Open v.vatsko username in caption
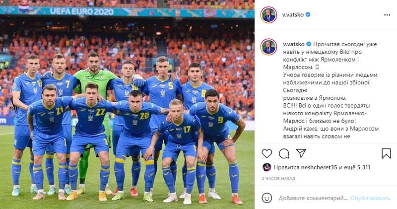Image resolution: width=397 pixels, height=209 pixels. (294, 44)
